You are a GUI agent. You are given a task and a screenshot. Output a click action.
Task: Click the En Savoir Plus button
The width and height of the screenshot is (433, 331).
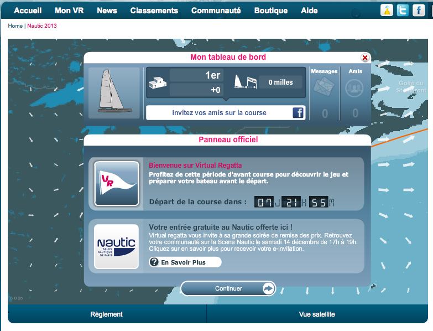point(185,262)
